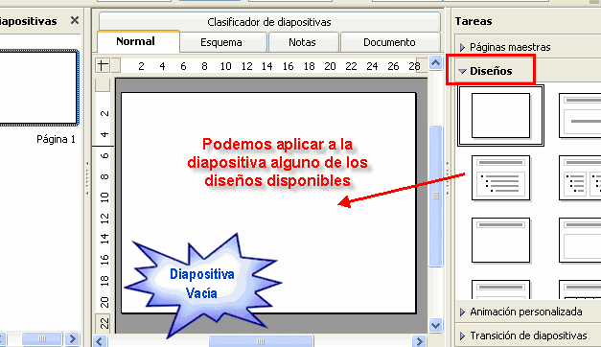Apply the title with two columns layout

(x=580, y=178)
